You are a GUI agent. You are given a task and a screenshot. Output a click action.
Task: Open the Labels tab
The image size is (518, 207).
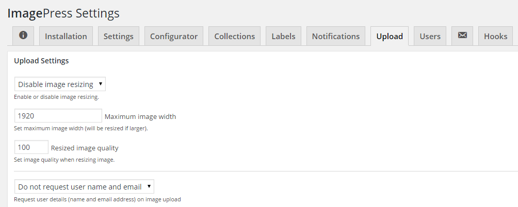[283, 36]
